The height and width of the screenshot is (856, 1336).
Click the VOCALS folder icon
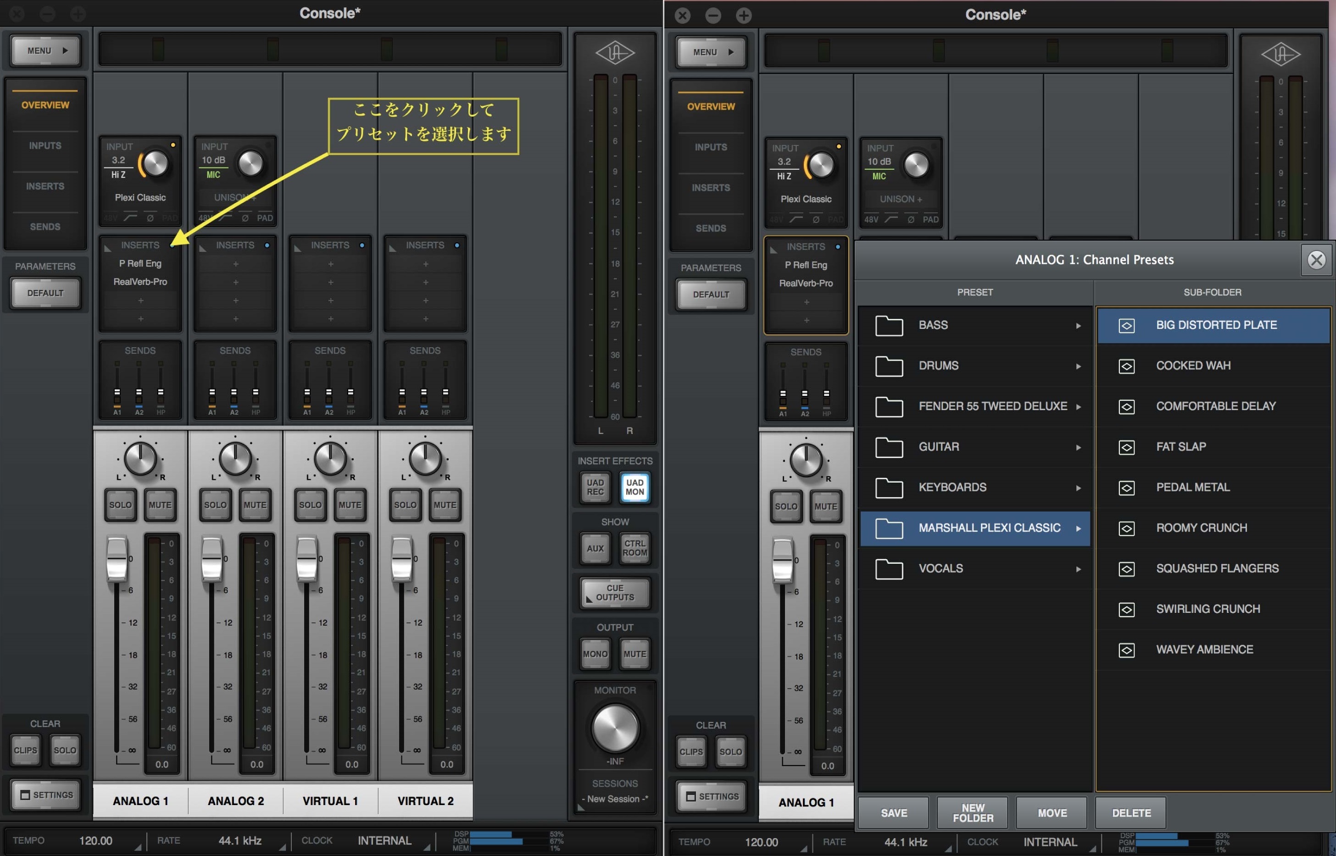click(889, 569)
